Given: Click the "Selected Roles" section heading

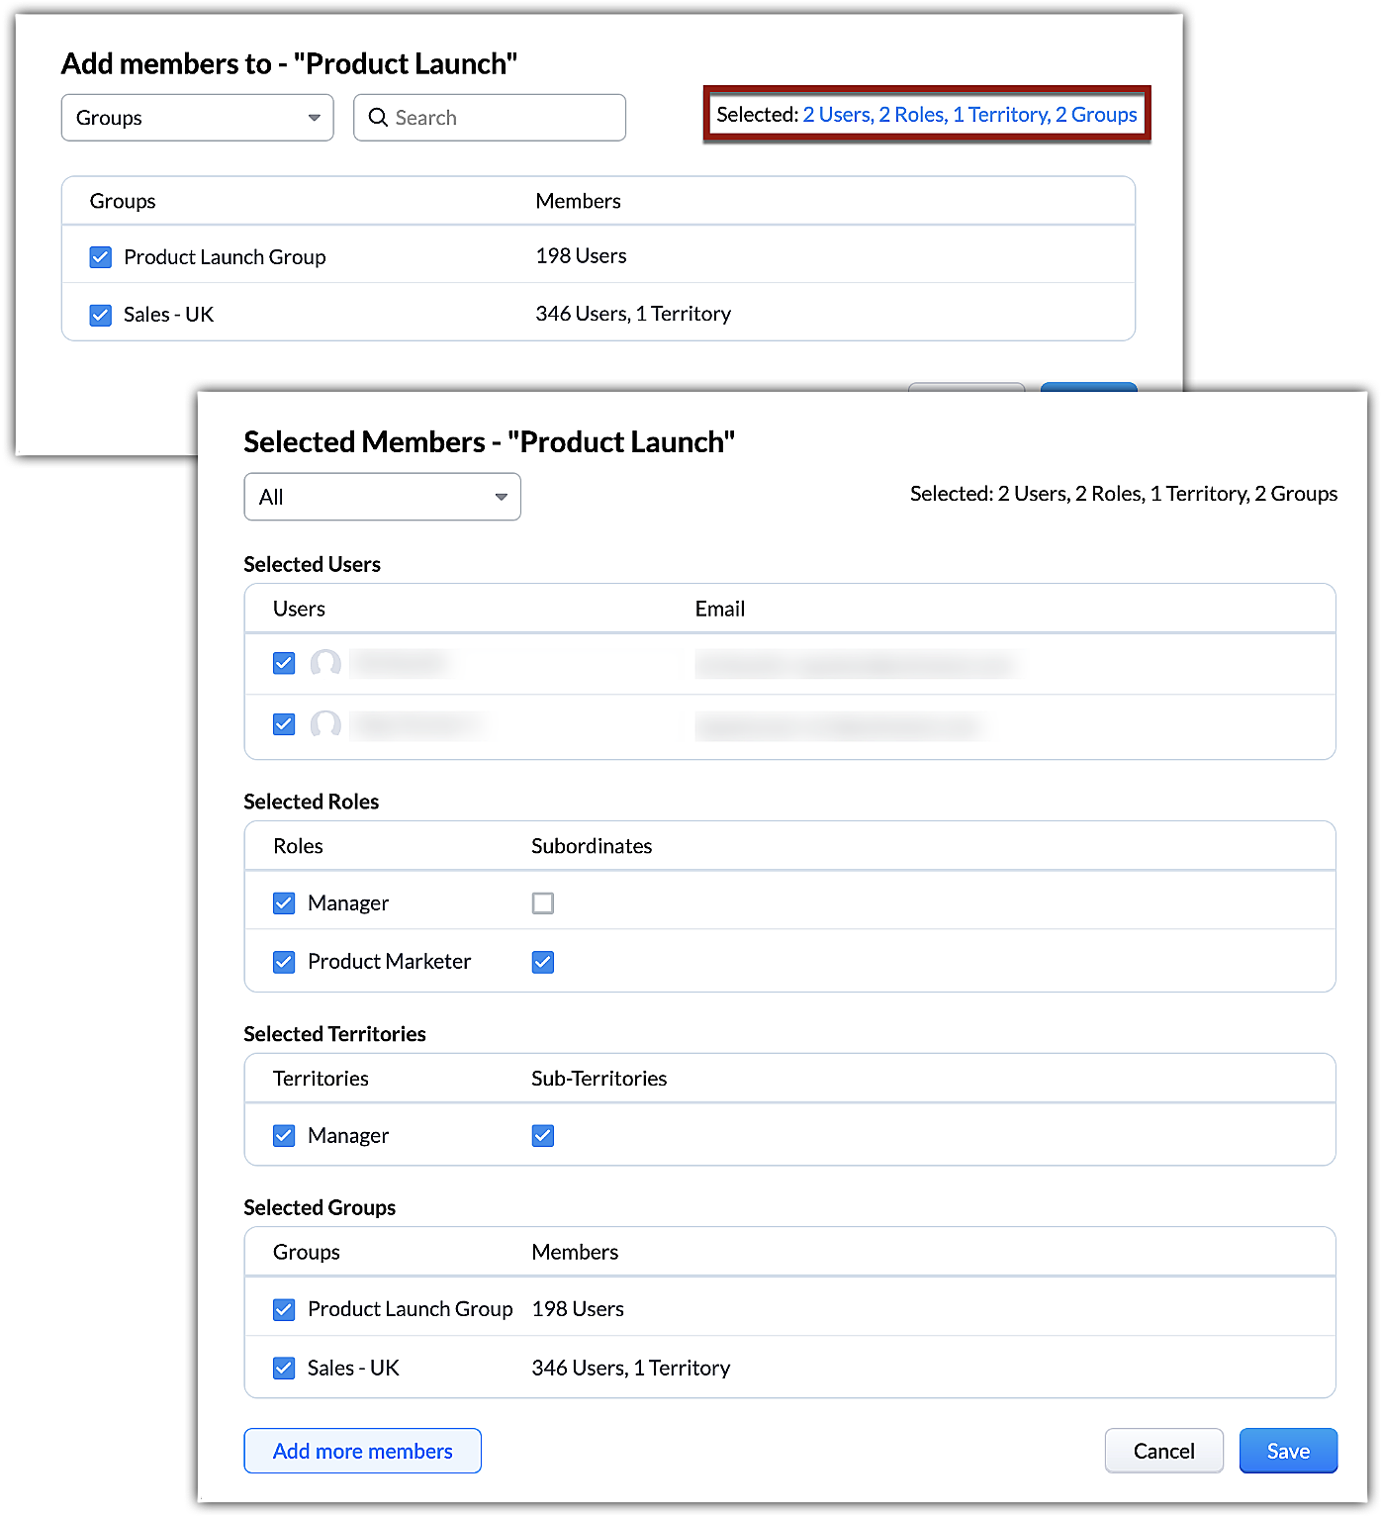Looking at the screenshot, I should [312, 802].
